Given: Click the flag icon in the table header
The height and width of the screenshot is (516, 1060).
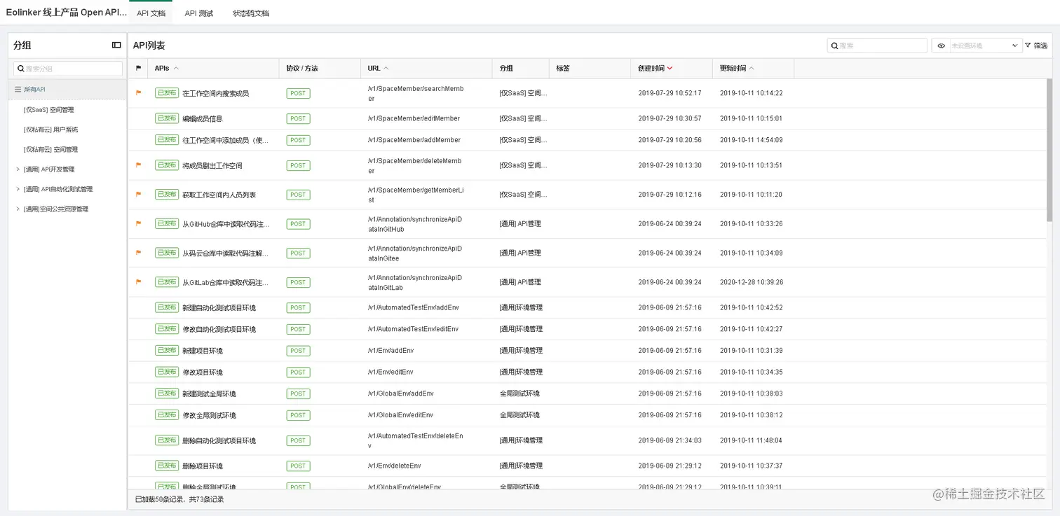Looking at the screenshot, I should click(138, 69).
